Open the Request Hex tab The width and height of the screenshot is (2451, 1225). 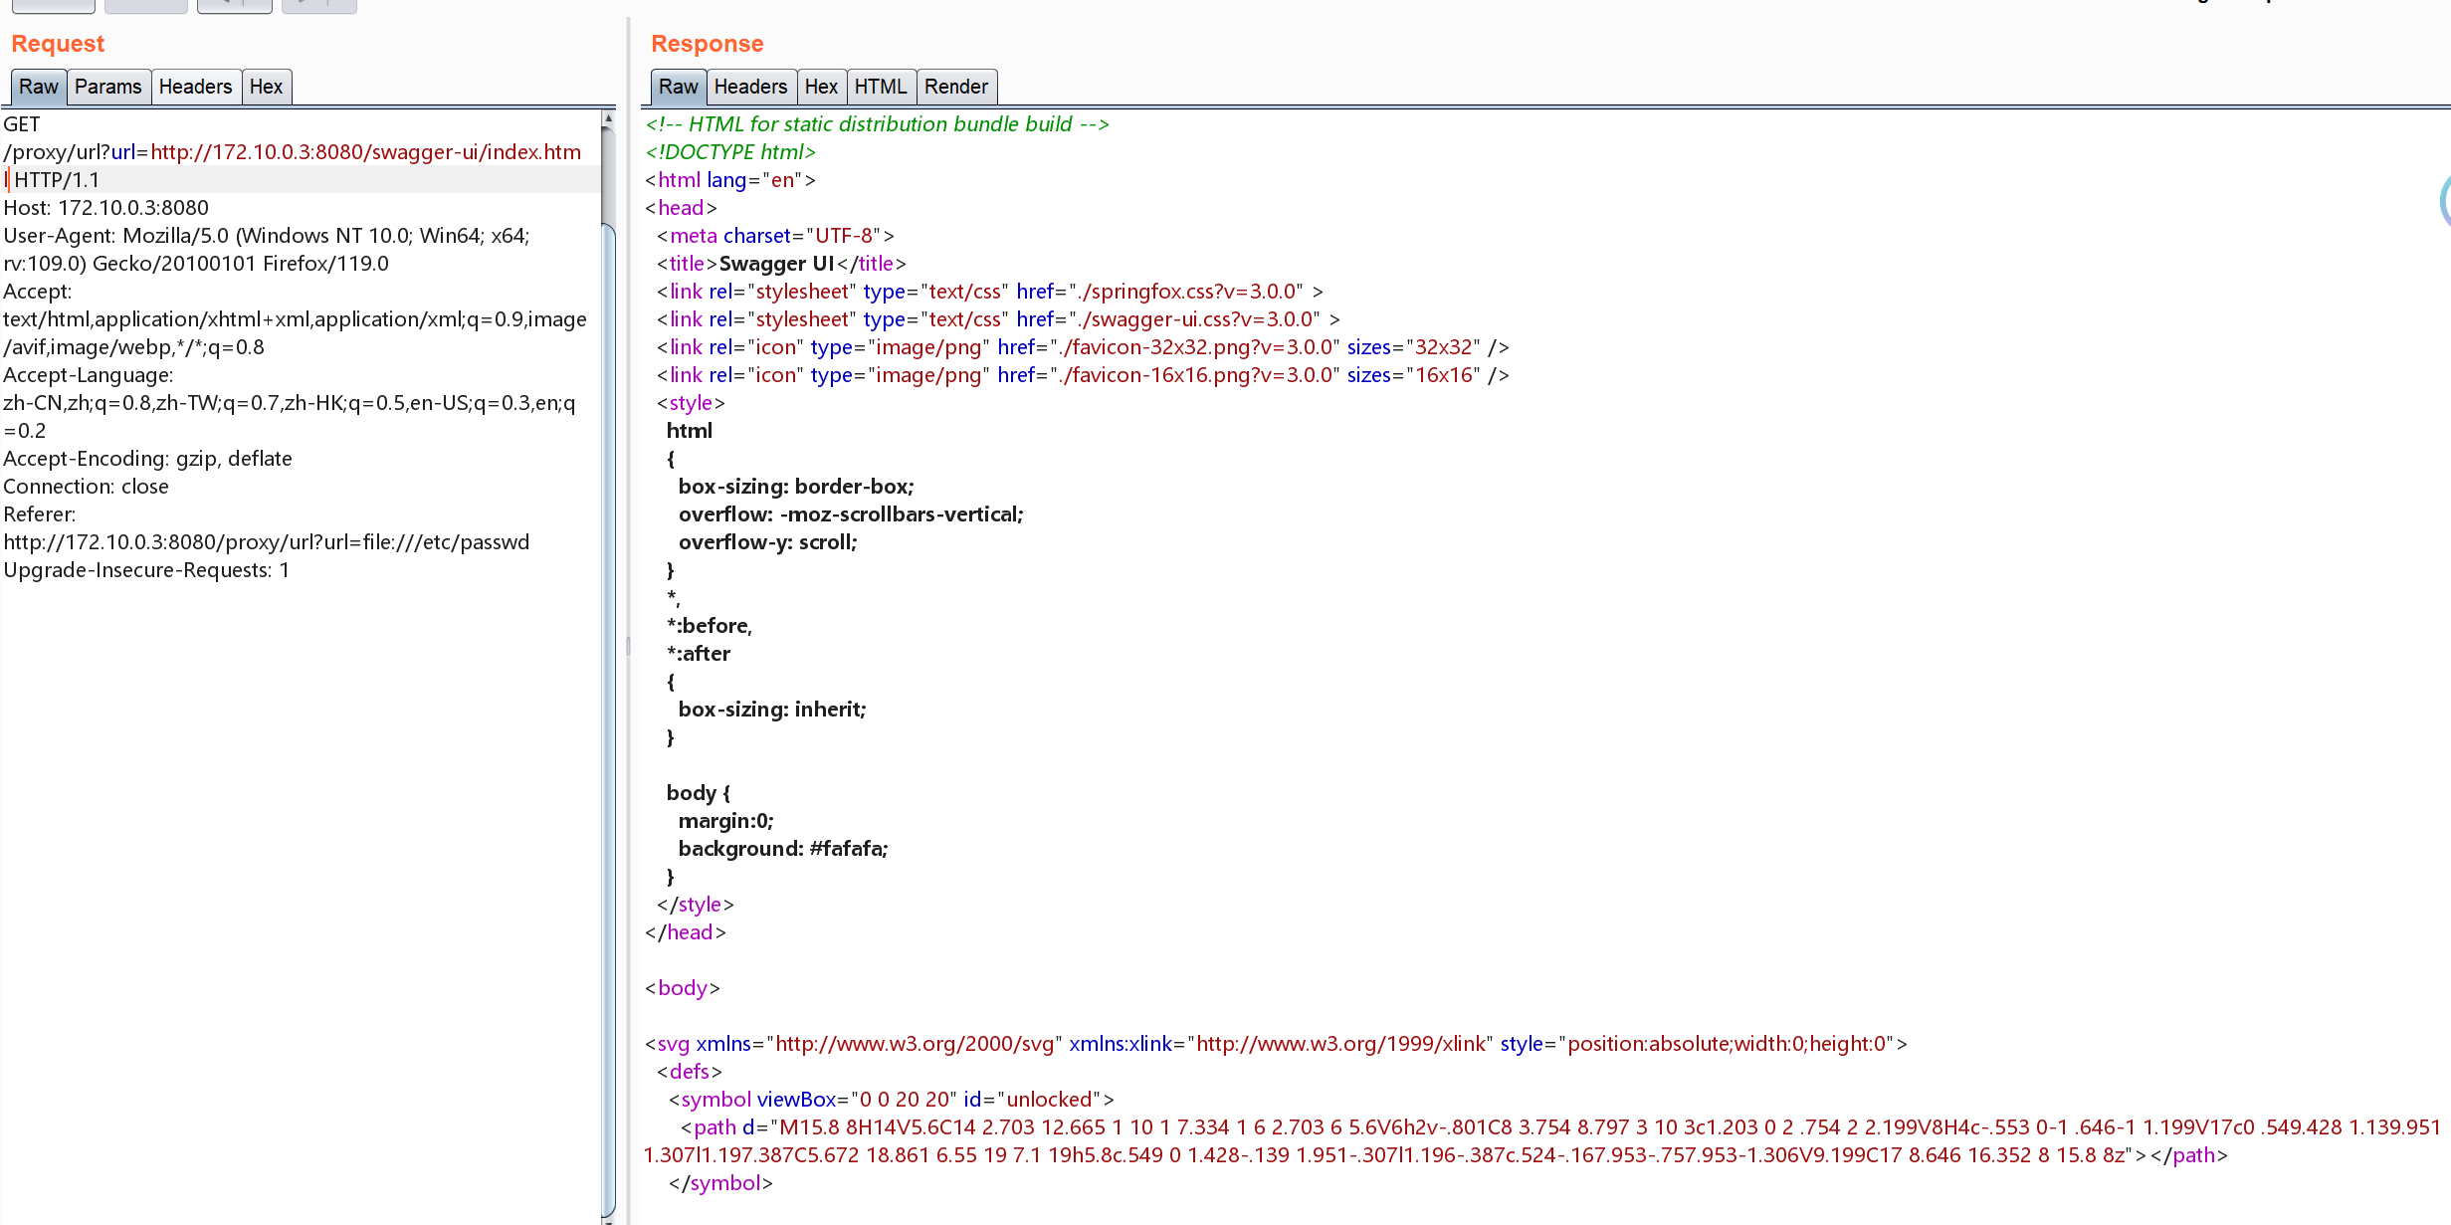[267, 87]
